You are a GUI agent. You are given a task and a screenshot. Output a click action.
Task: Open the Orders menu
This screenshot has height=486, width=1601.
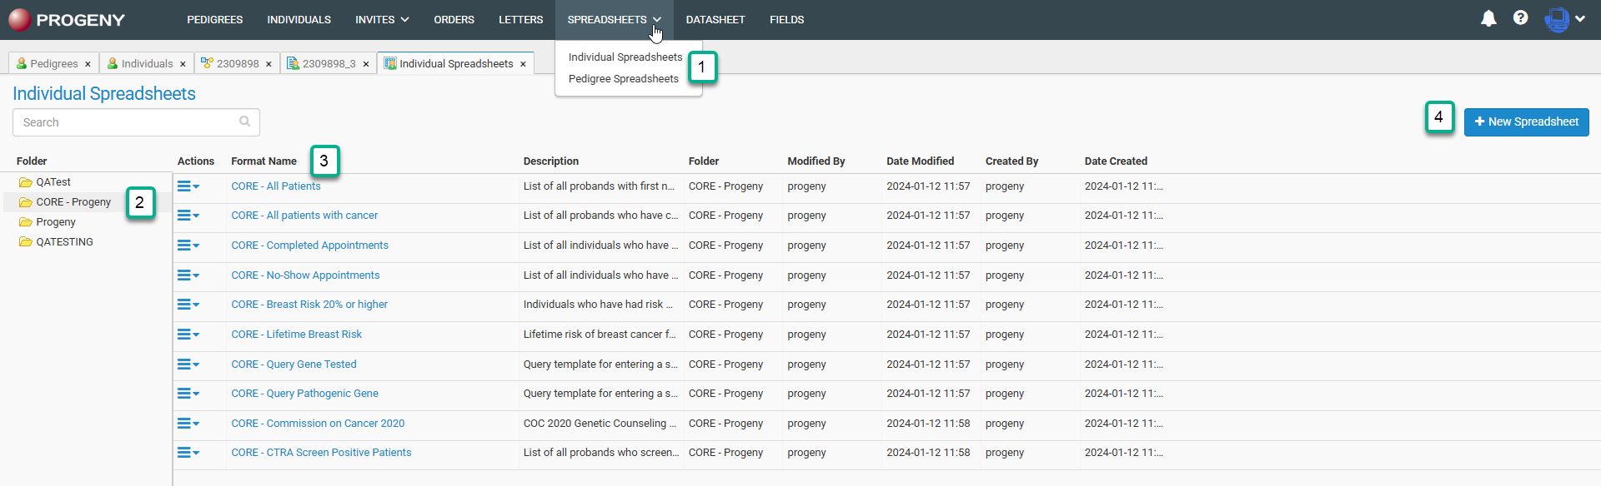[454, 19]
